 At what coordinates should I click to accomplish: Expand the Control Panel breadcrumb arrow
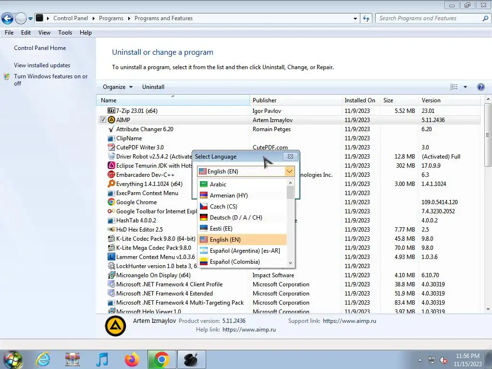coord(94,19)
